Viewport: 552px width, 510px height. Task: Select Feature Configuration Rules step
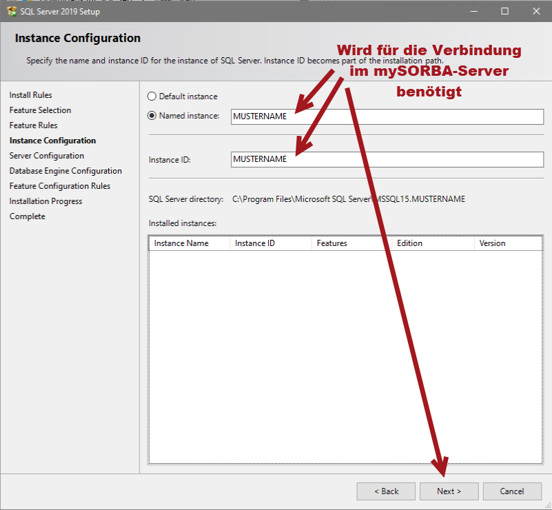pyautogui.click(x=60, y=186)
